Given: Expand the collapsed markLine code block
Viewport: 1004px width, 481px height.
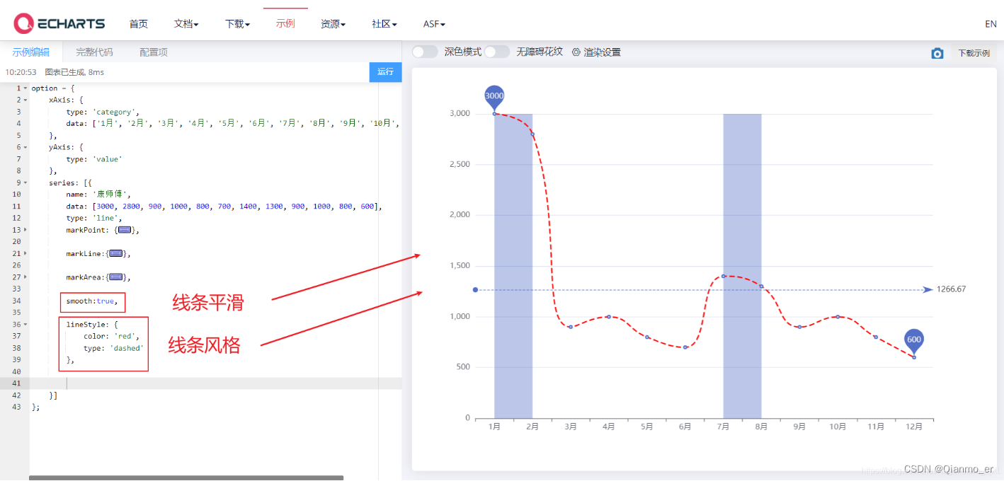Looking at the screenshot, I should pos(116,253).
